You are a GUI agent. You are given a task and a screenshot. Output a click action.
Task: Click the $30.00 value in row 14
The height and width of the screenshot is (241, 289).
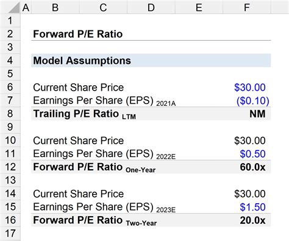250,194
